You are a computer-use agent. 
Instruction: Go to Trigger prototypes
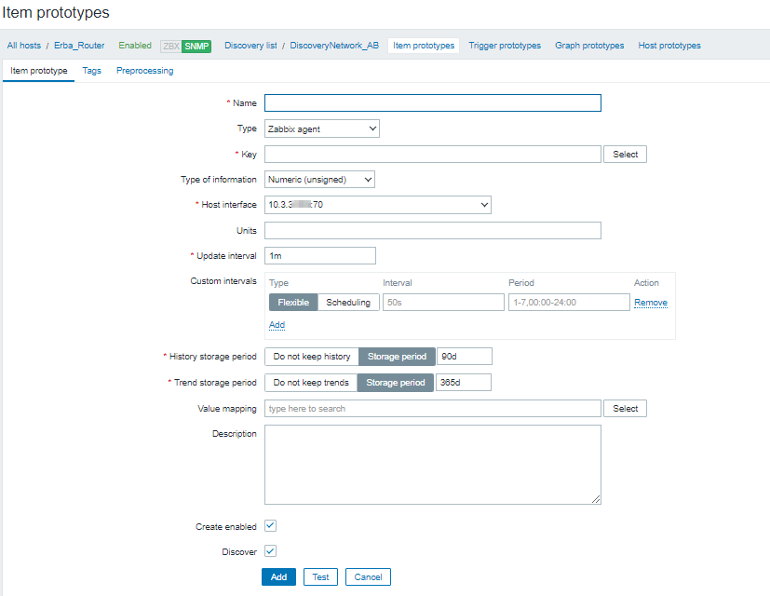(504, 46)
